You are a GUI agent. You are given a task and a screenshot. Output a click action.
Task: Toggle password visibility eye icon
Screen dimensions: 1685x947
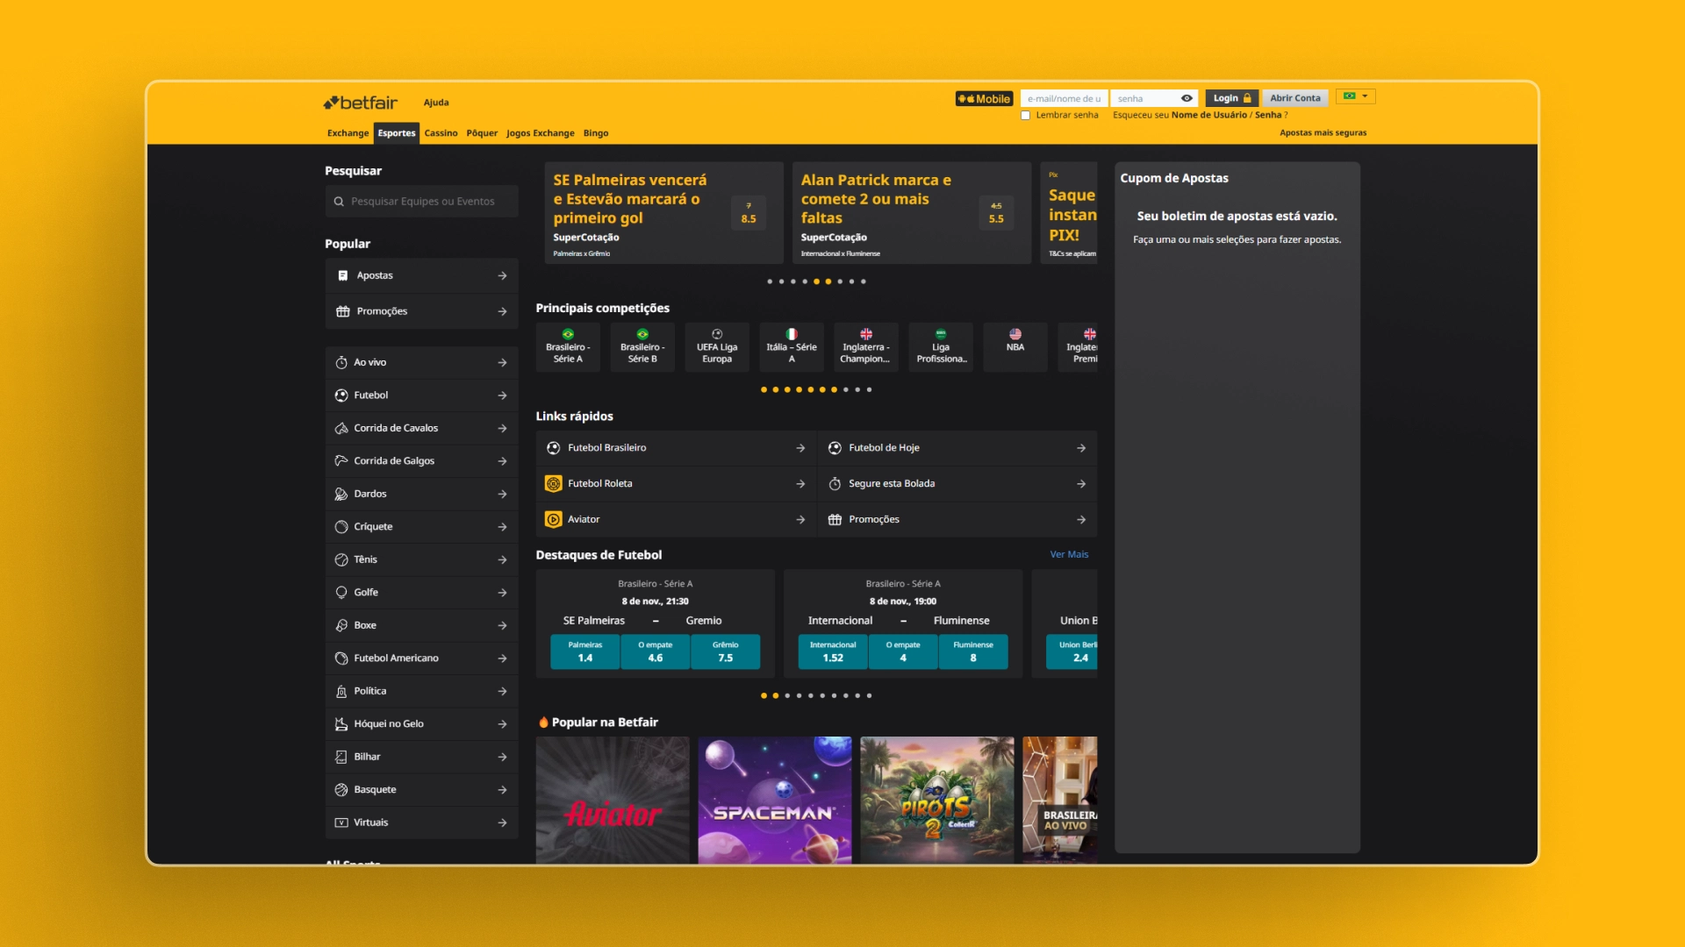1187,98
